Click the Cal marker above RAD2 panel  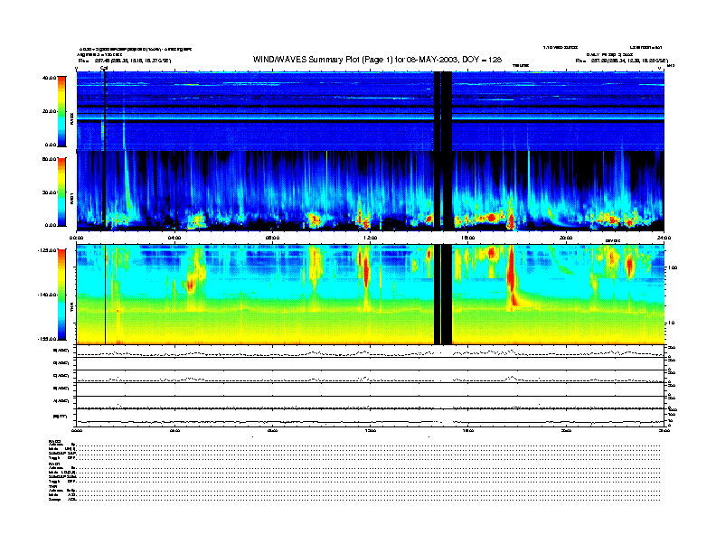104,68
